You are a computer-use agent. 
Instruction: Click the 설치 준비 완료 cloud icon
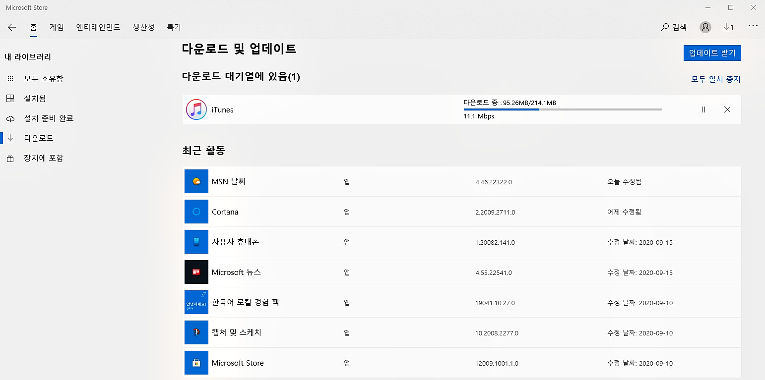pyautogui.click(x=10, y=119)
